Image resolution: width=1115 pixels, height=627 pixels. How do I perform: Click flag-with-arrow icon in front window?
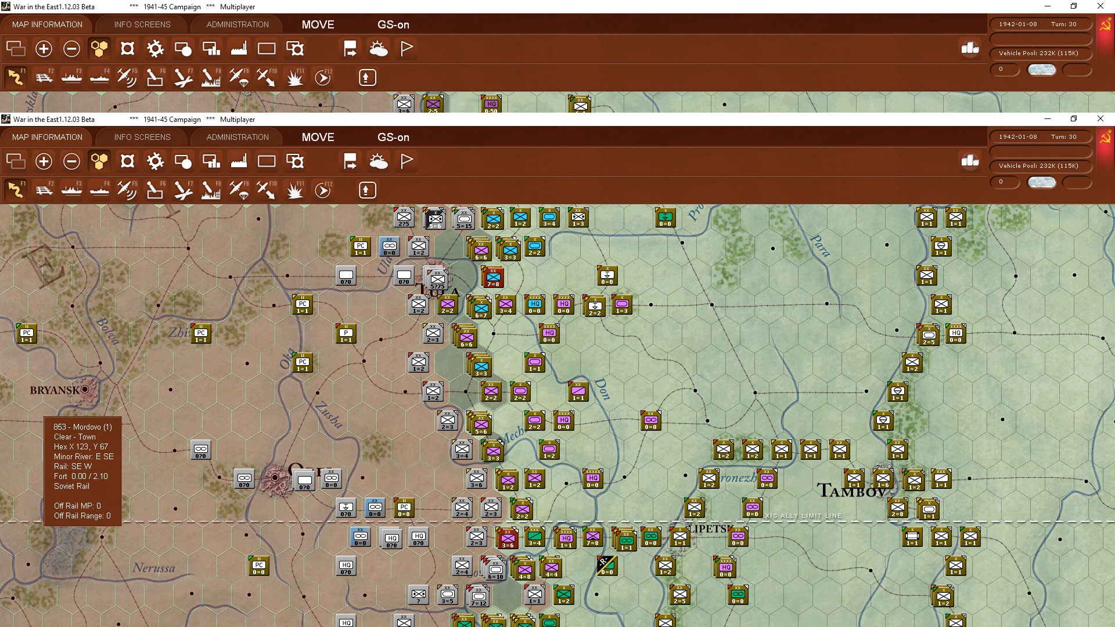(x=350, y=161)
